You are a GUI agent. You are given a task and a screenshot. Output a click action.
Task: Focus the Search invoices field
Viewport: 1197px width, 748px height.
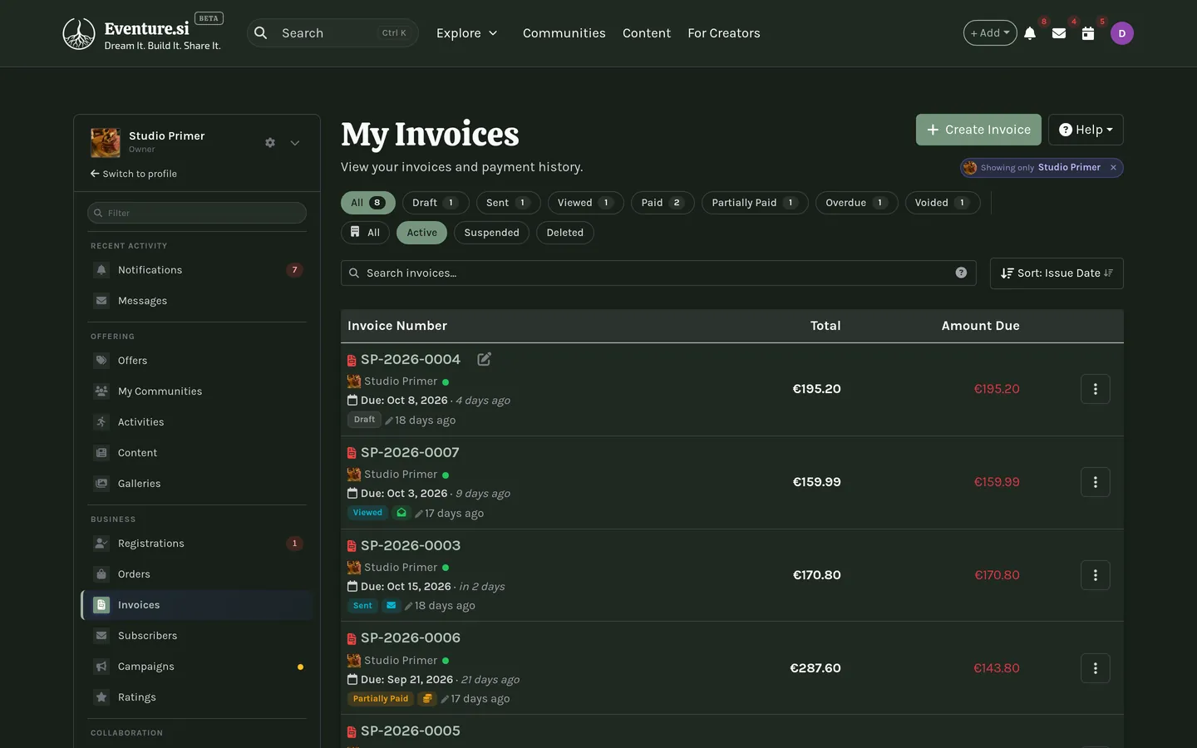click(x=658, y=273)
